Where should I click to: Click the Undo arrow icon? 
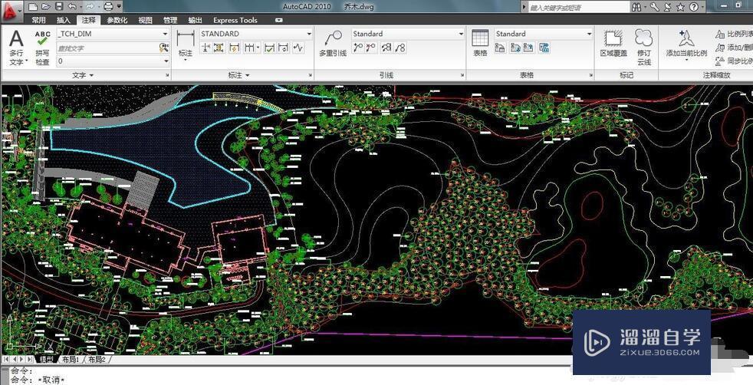(x=71, y=7)
